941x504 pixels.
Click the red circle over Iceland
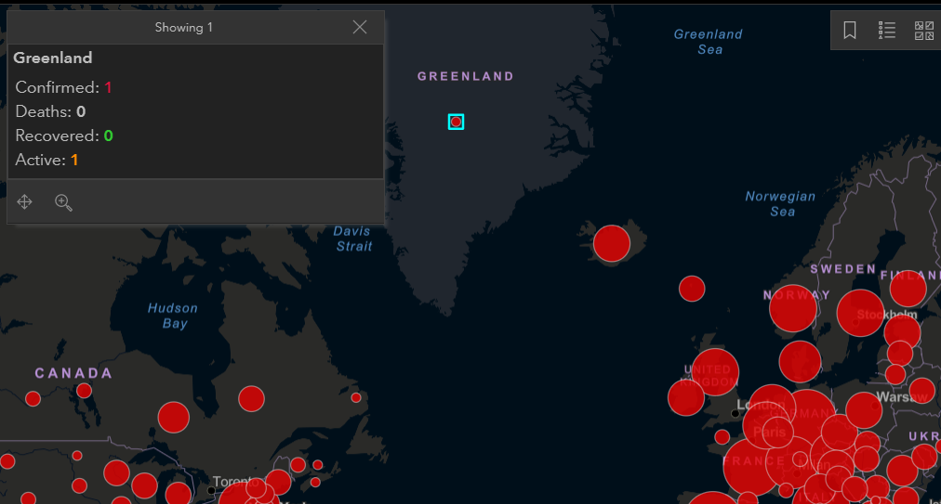[x=612, y=243]
